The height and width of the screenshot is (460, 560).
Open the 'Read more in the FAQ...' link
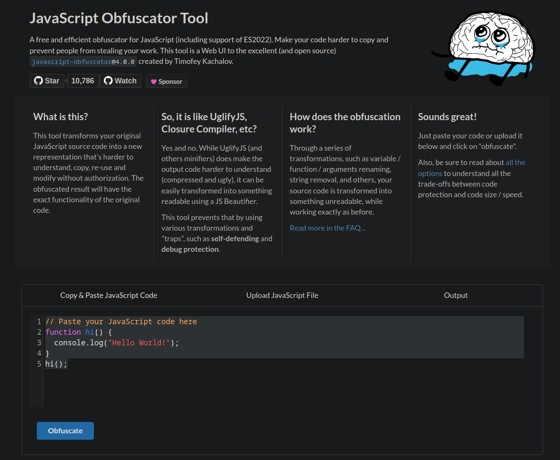pos(327,228)
